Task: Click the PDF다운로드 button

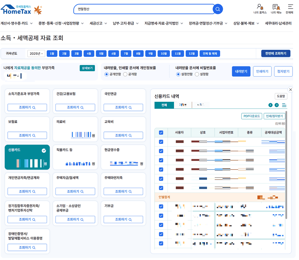Action: pos(252,116)
